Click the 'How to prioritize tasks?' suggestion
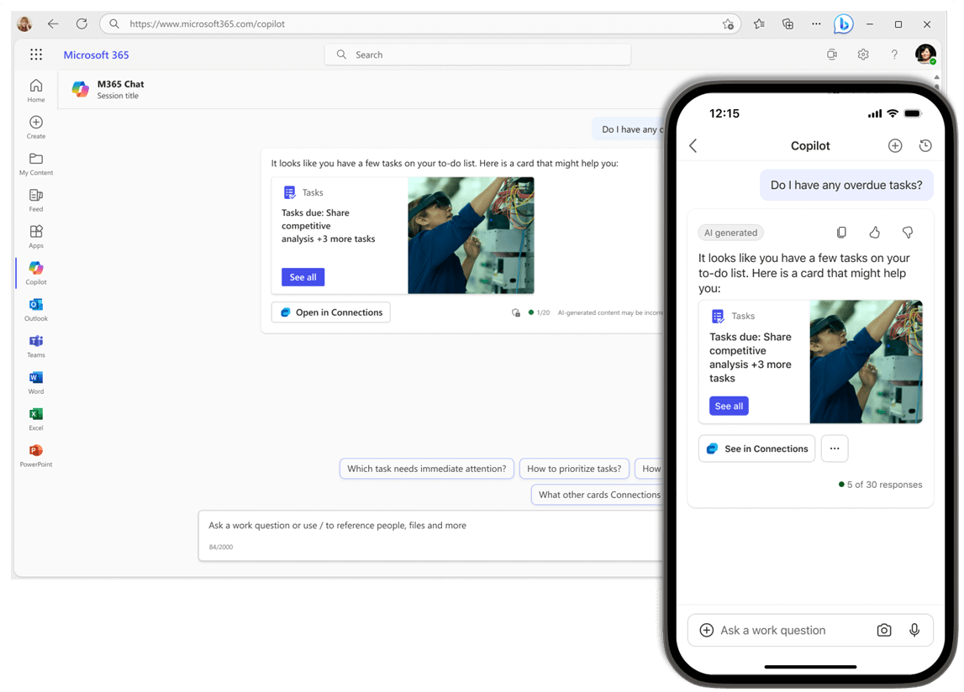964x692 pixels. 574,469
